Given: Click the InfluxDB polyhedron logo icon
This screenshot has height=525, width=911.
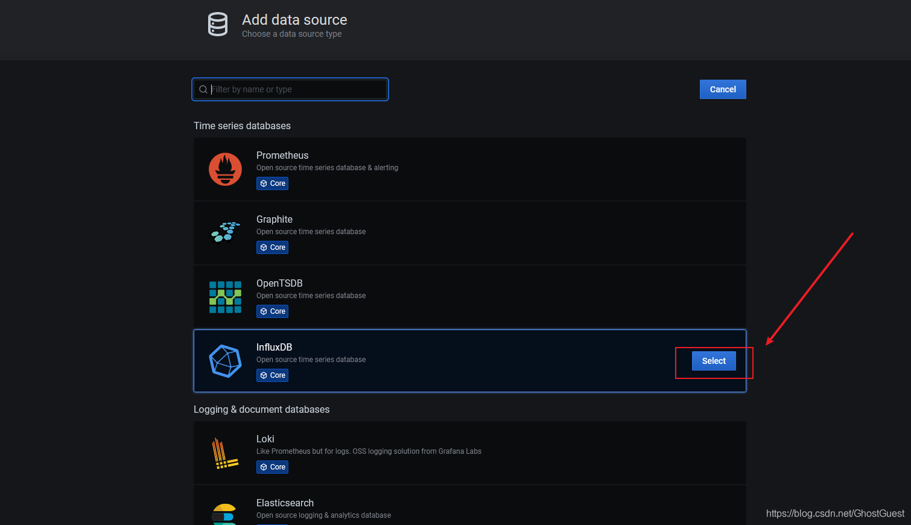Looking at the screenshot, I should point(225,361).
